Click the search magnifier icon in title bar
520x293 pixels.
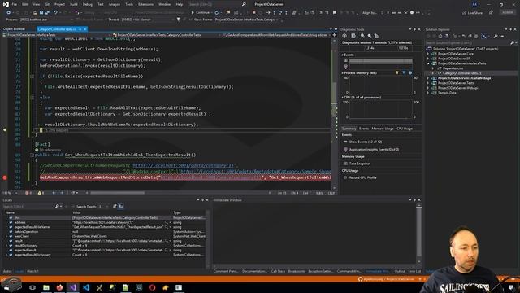tap(244, 4)
